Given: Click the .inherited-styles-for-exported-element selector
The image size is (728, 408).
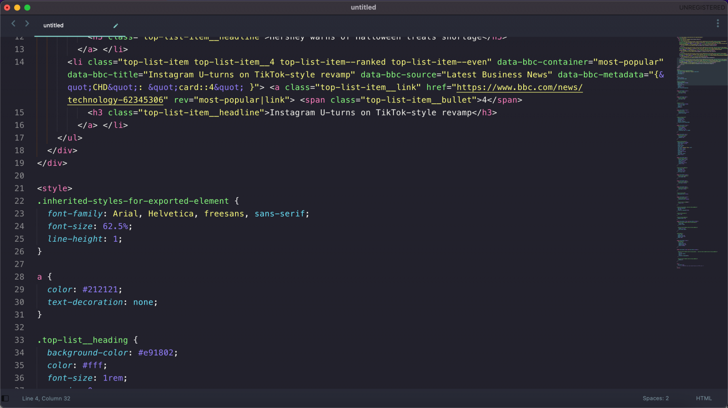Looking at the screenshot, I should (x=133, y=201).
